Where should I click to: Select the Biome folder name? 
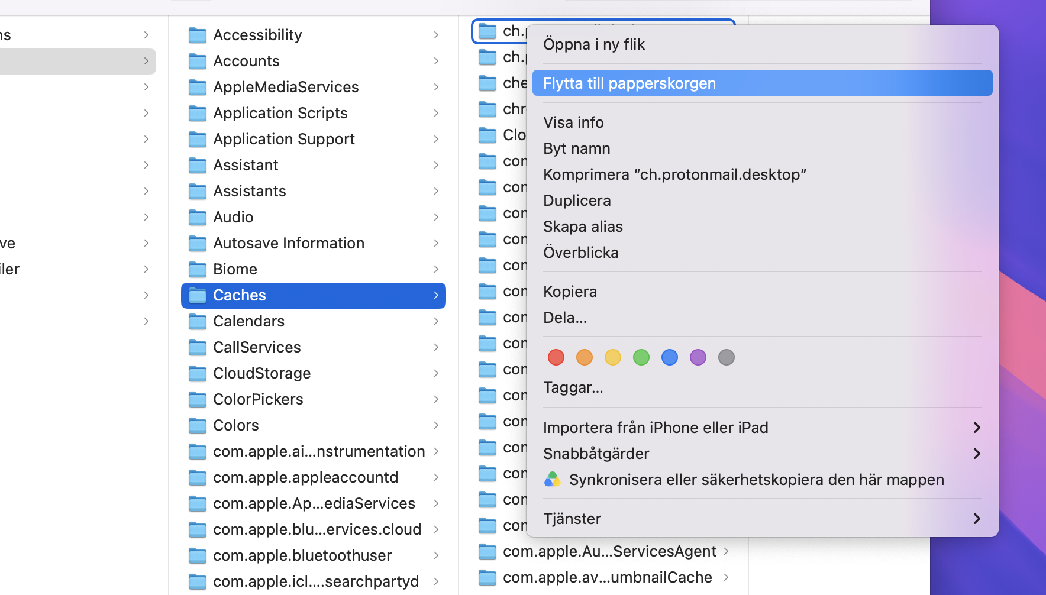pos(235,270)
